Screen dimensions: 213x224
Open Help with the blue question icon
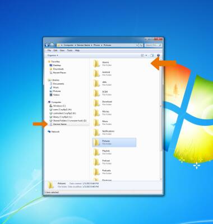click(x=159, y=55)
